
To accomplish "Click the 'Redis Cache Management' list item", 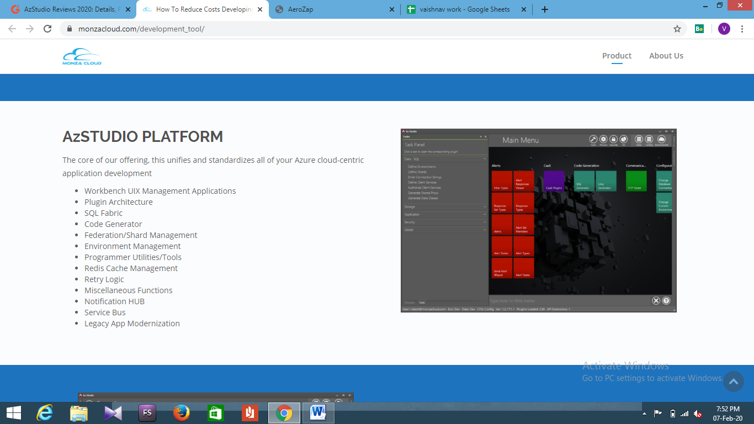I will pos(131,268).
